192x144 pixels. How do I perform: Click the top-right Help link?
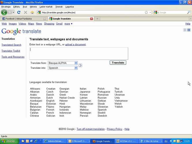click(x=188, y=24)
